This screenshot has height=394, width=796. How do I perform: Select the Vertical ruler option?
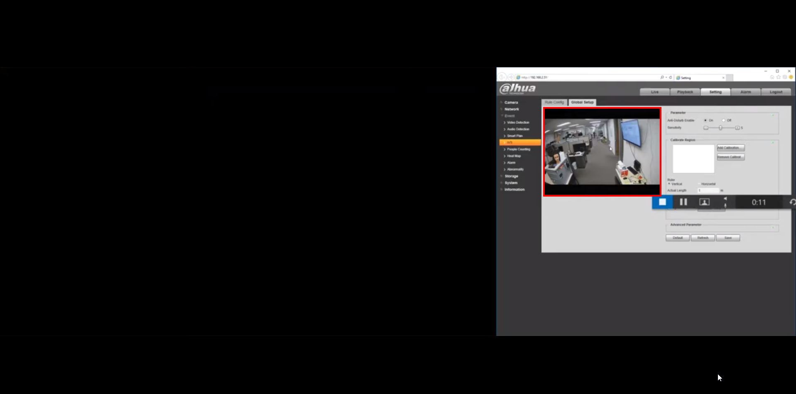[669, 184]
